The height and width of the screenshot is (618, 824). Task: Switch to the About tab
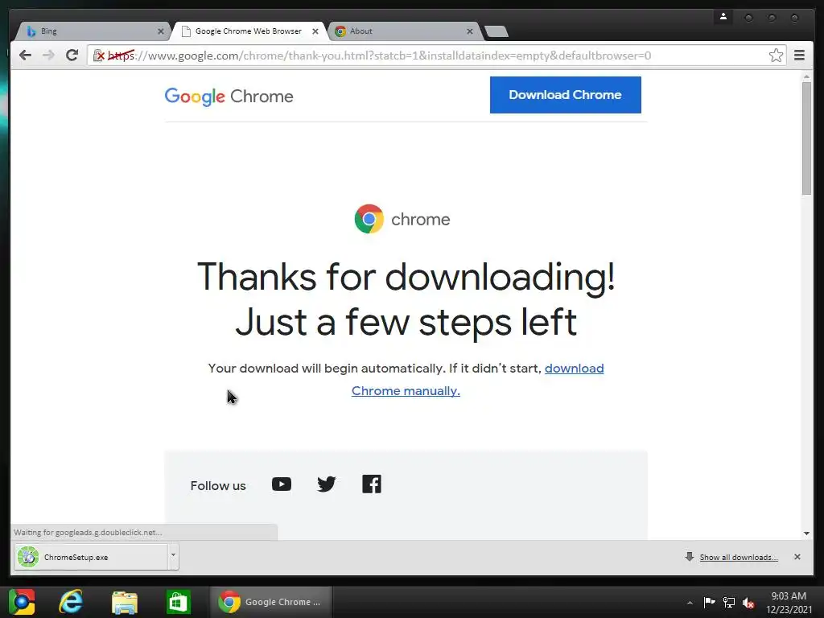pyautogui.click(x=404, y=31)
